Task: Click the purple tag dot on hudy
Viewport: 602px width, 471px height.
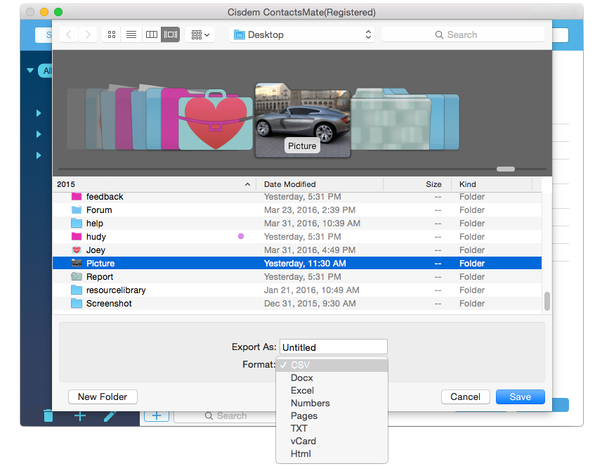Action: tap(241, 236)
